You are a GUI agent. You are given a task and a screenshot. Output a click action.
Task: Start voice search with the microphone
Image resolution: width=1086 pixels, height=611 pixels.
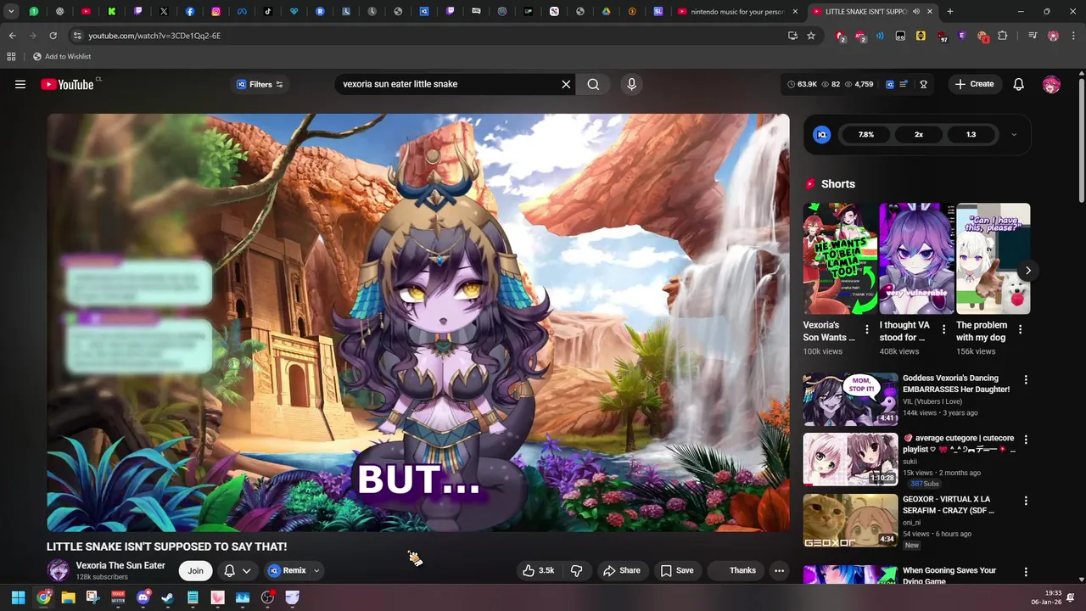coord(631,84)
